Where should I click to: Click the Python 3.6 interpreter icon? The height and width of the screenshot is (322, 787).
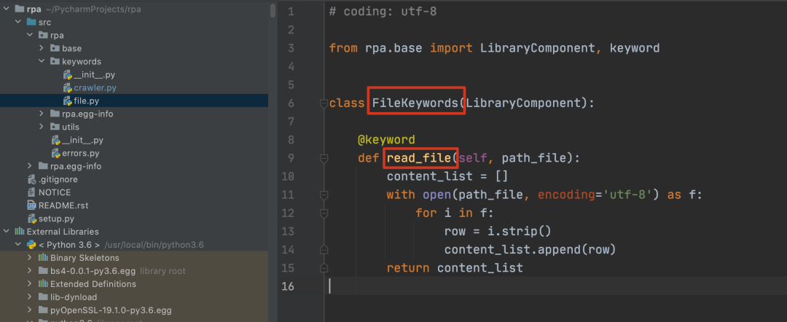click(x=31, y=245)
